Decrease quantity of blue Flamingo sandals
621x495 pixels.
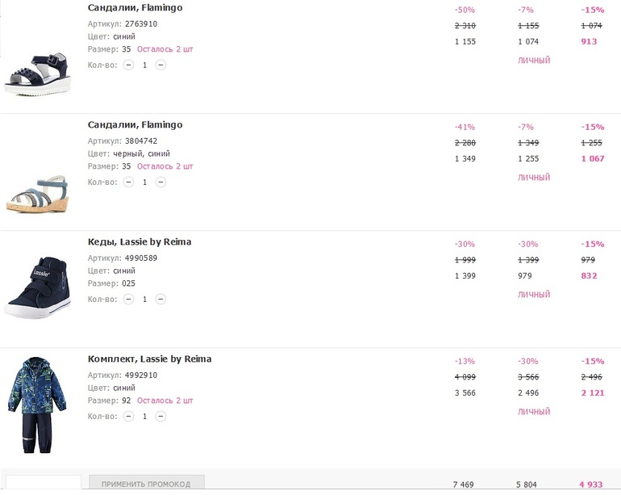coord(129,65)
